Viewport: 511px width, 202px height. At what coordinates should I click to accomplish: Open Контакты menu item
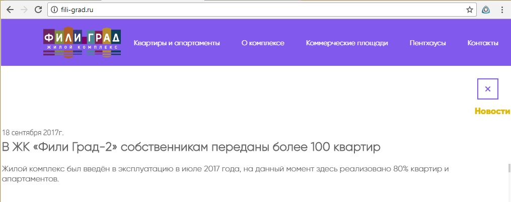tap(483, 43)
